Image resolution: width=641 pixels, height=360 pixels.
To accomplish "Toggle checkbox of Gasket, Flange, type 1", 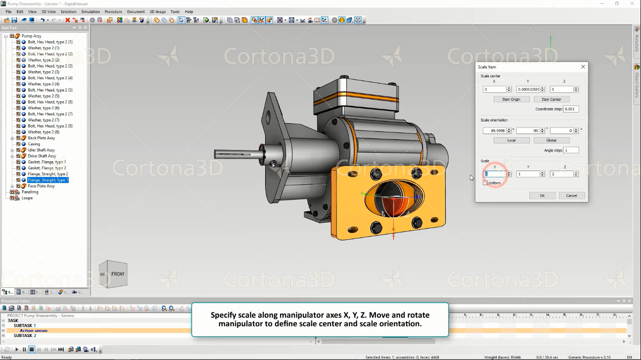I will pyautogui.click(x=18, y=162).
